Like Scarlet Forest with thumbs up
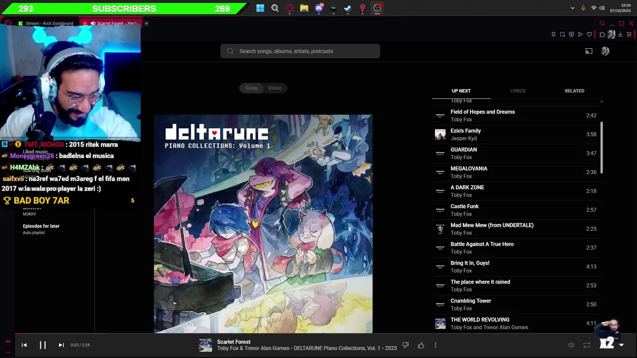 coord(421,345)
